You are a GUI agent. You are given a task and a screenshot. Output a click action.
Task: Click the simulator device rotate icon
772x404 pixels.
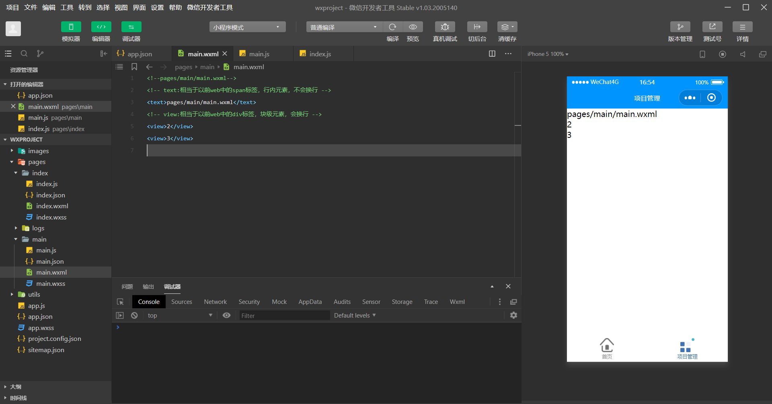point(702,54)
